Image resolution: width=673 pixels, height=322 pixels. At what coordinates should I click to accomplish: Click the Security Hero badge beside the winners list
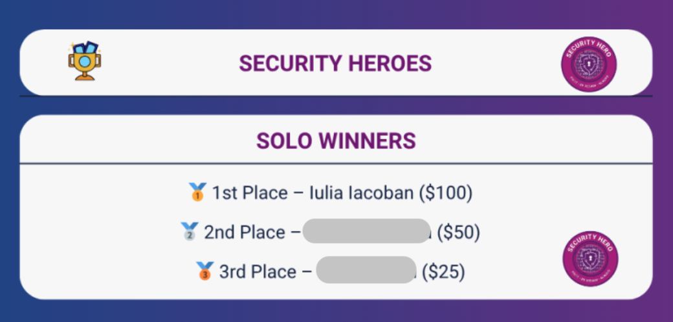590,259
